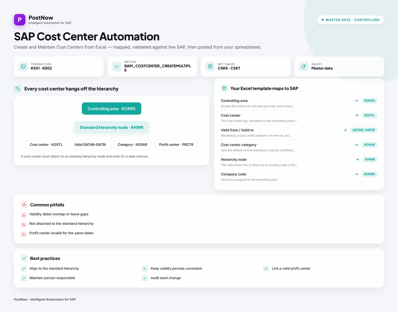Click the tag icon in Object card
This screenshot has height=312, width=398.
pos(304,66)
